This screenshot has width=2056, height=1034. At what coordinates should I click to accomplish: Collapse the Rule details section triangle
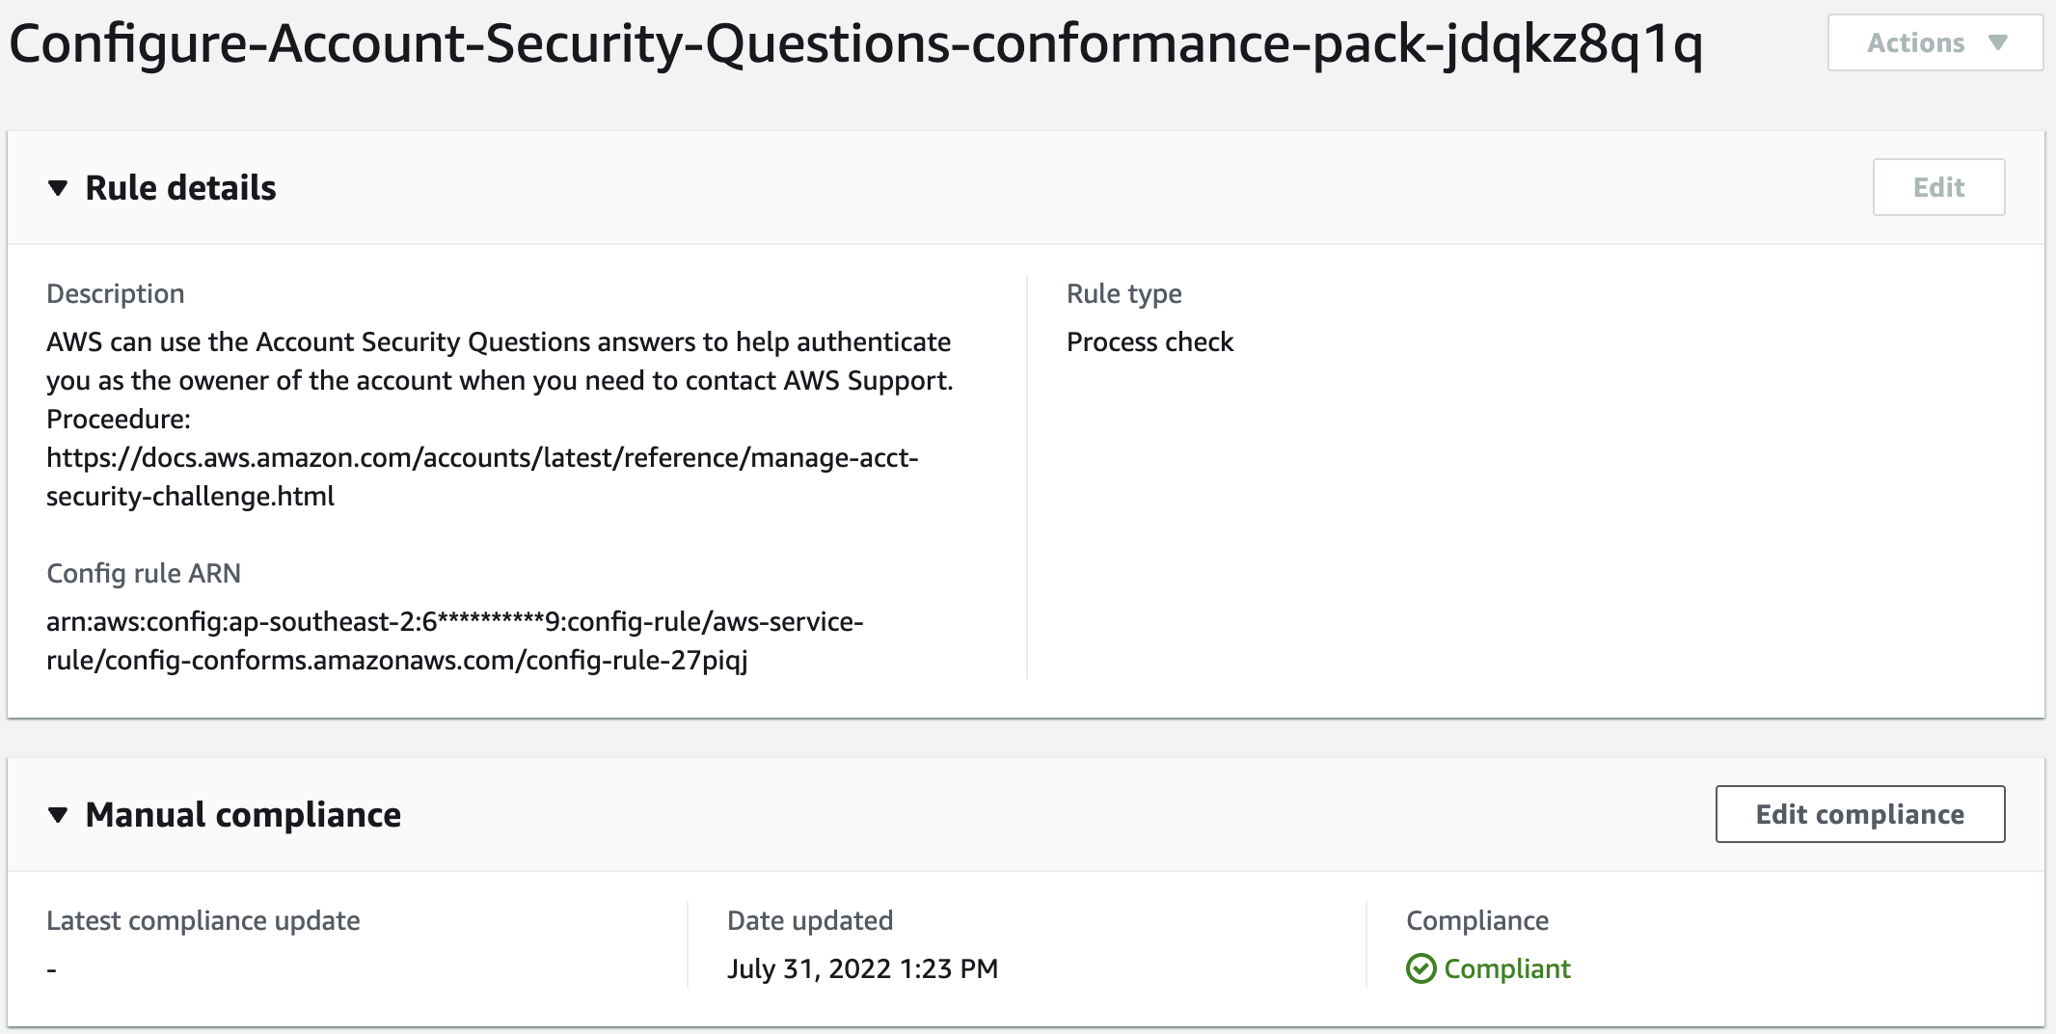[x=58, y=188]
